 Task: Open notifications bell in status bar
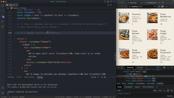point(114,97)
